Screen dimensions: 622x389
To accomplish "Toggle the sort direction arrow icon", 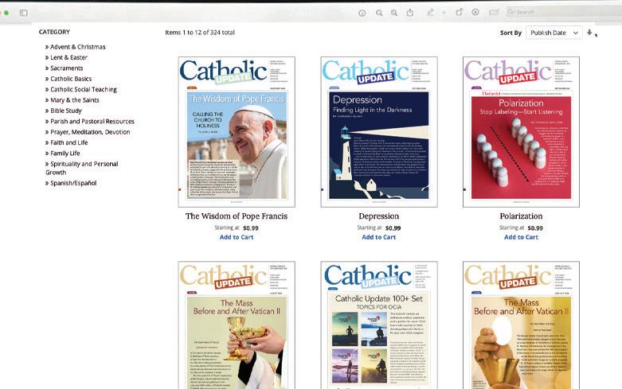I will click(x=589, y=33).
